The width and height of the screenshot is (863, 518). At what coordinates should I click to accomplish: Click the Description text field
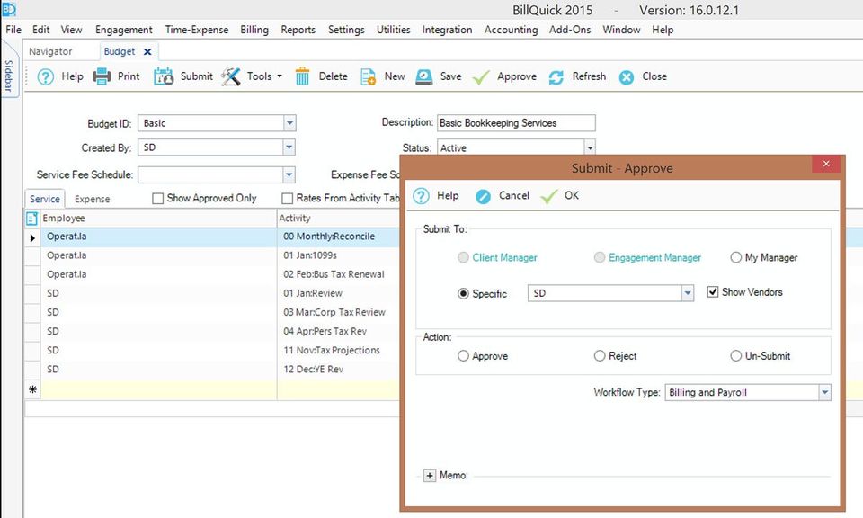coord(516,123)
